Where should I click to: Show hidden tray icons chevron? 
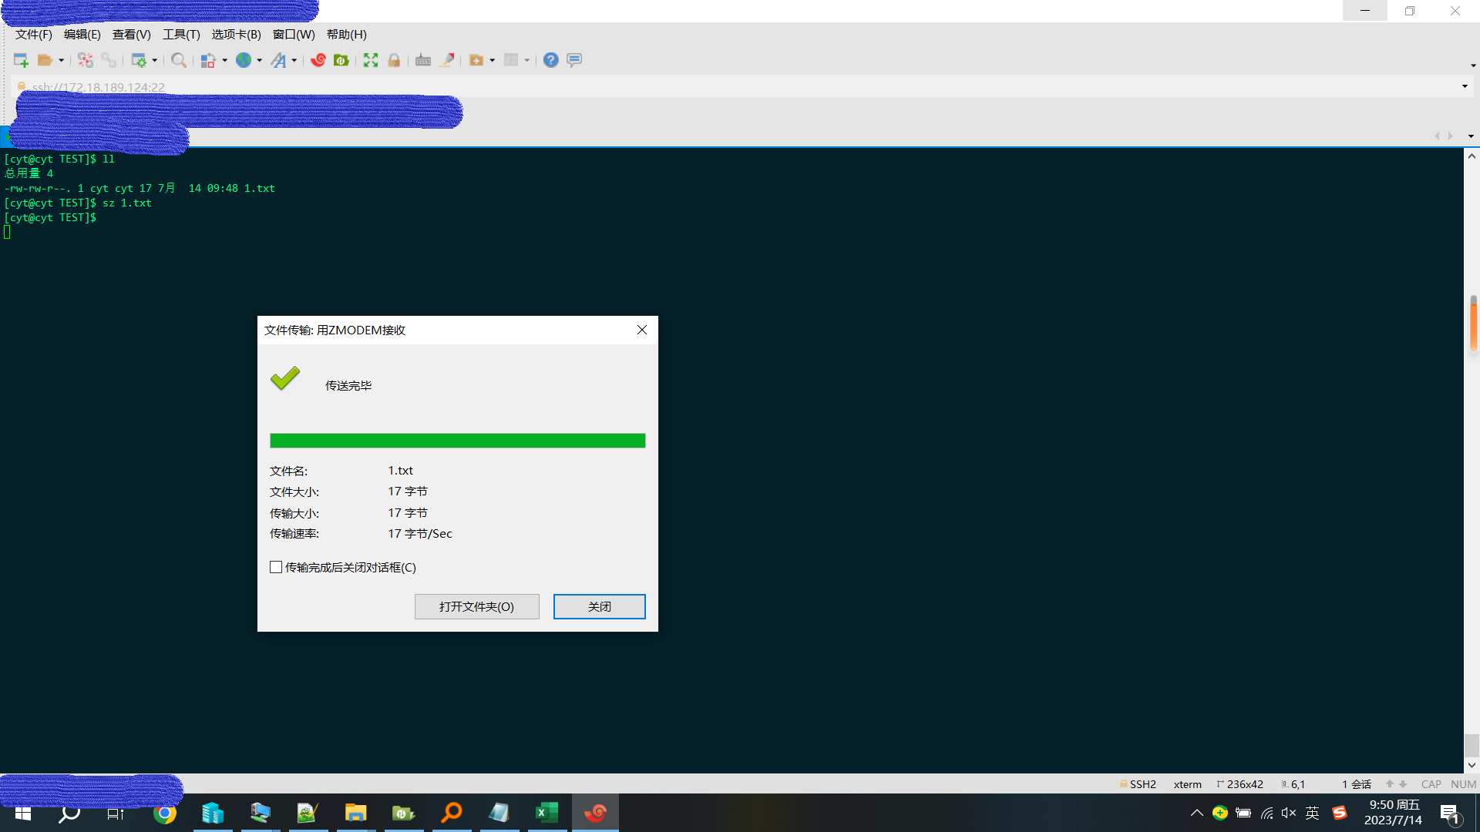pos(1196,813)
